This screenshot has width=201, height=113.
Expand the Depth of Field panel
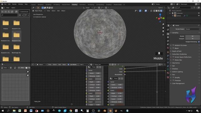coord(177,51)
